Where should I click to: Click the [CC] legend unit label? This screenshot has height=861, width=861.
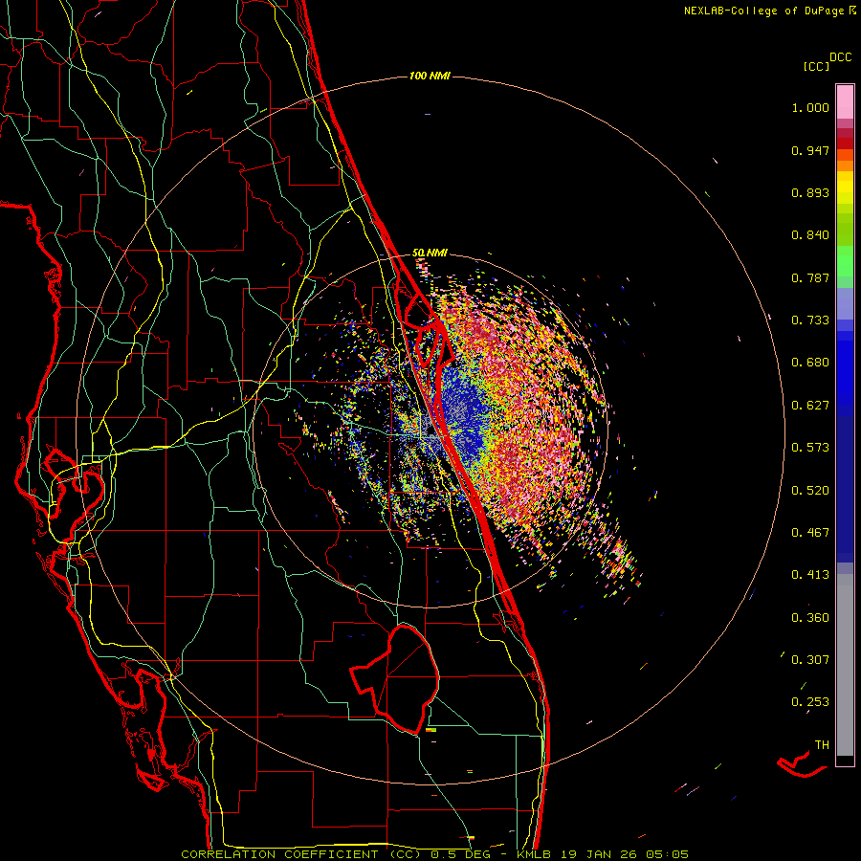[817, 66]
